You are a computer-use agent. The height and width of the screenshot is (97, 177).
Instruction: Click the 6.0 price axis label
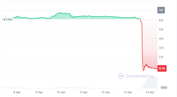point(161,20)
